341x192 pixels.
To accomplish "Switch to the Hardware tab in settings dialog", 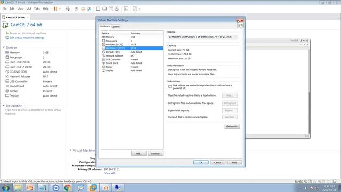I will tap(104, 26).
